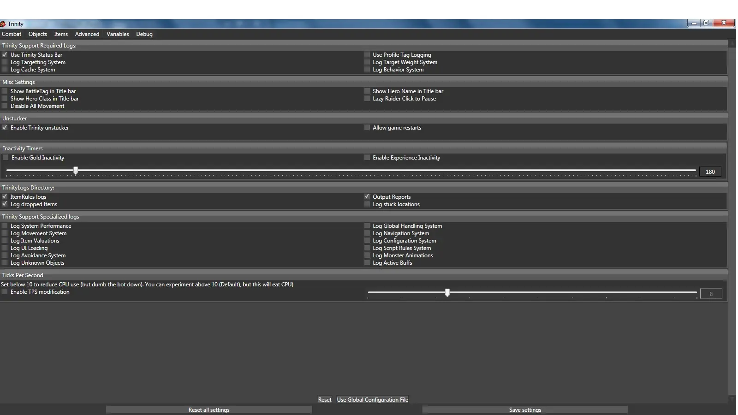Enable Log Movement System
This screenshot has width=738, height=415.
pos(5,233)
